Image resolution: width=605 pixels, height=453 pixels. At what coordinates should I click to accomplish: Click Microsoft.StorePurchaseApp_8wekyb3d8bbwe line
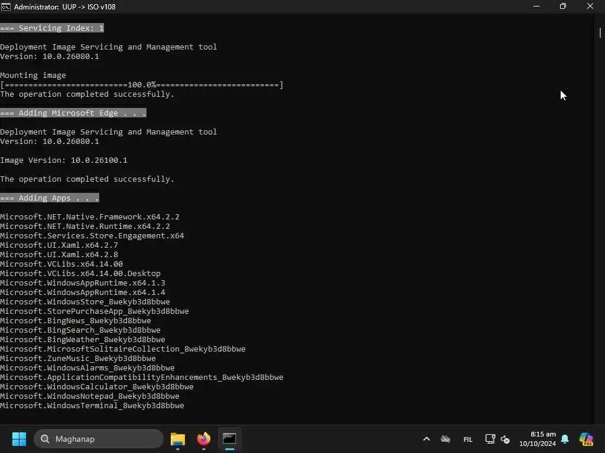pos(95,311)
